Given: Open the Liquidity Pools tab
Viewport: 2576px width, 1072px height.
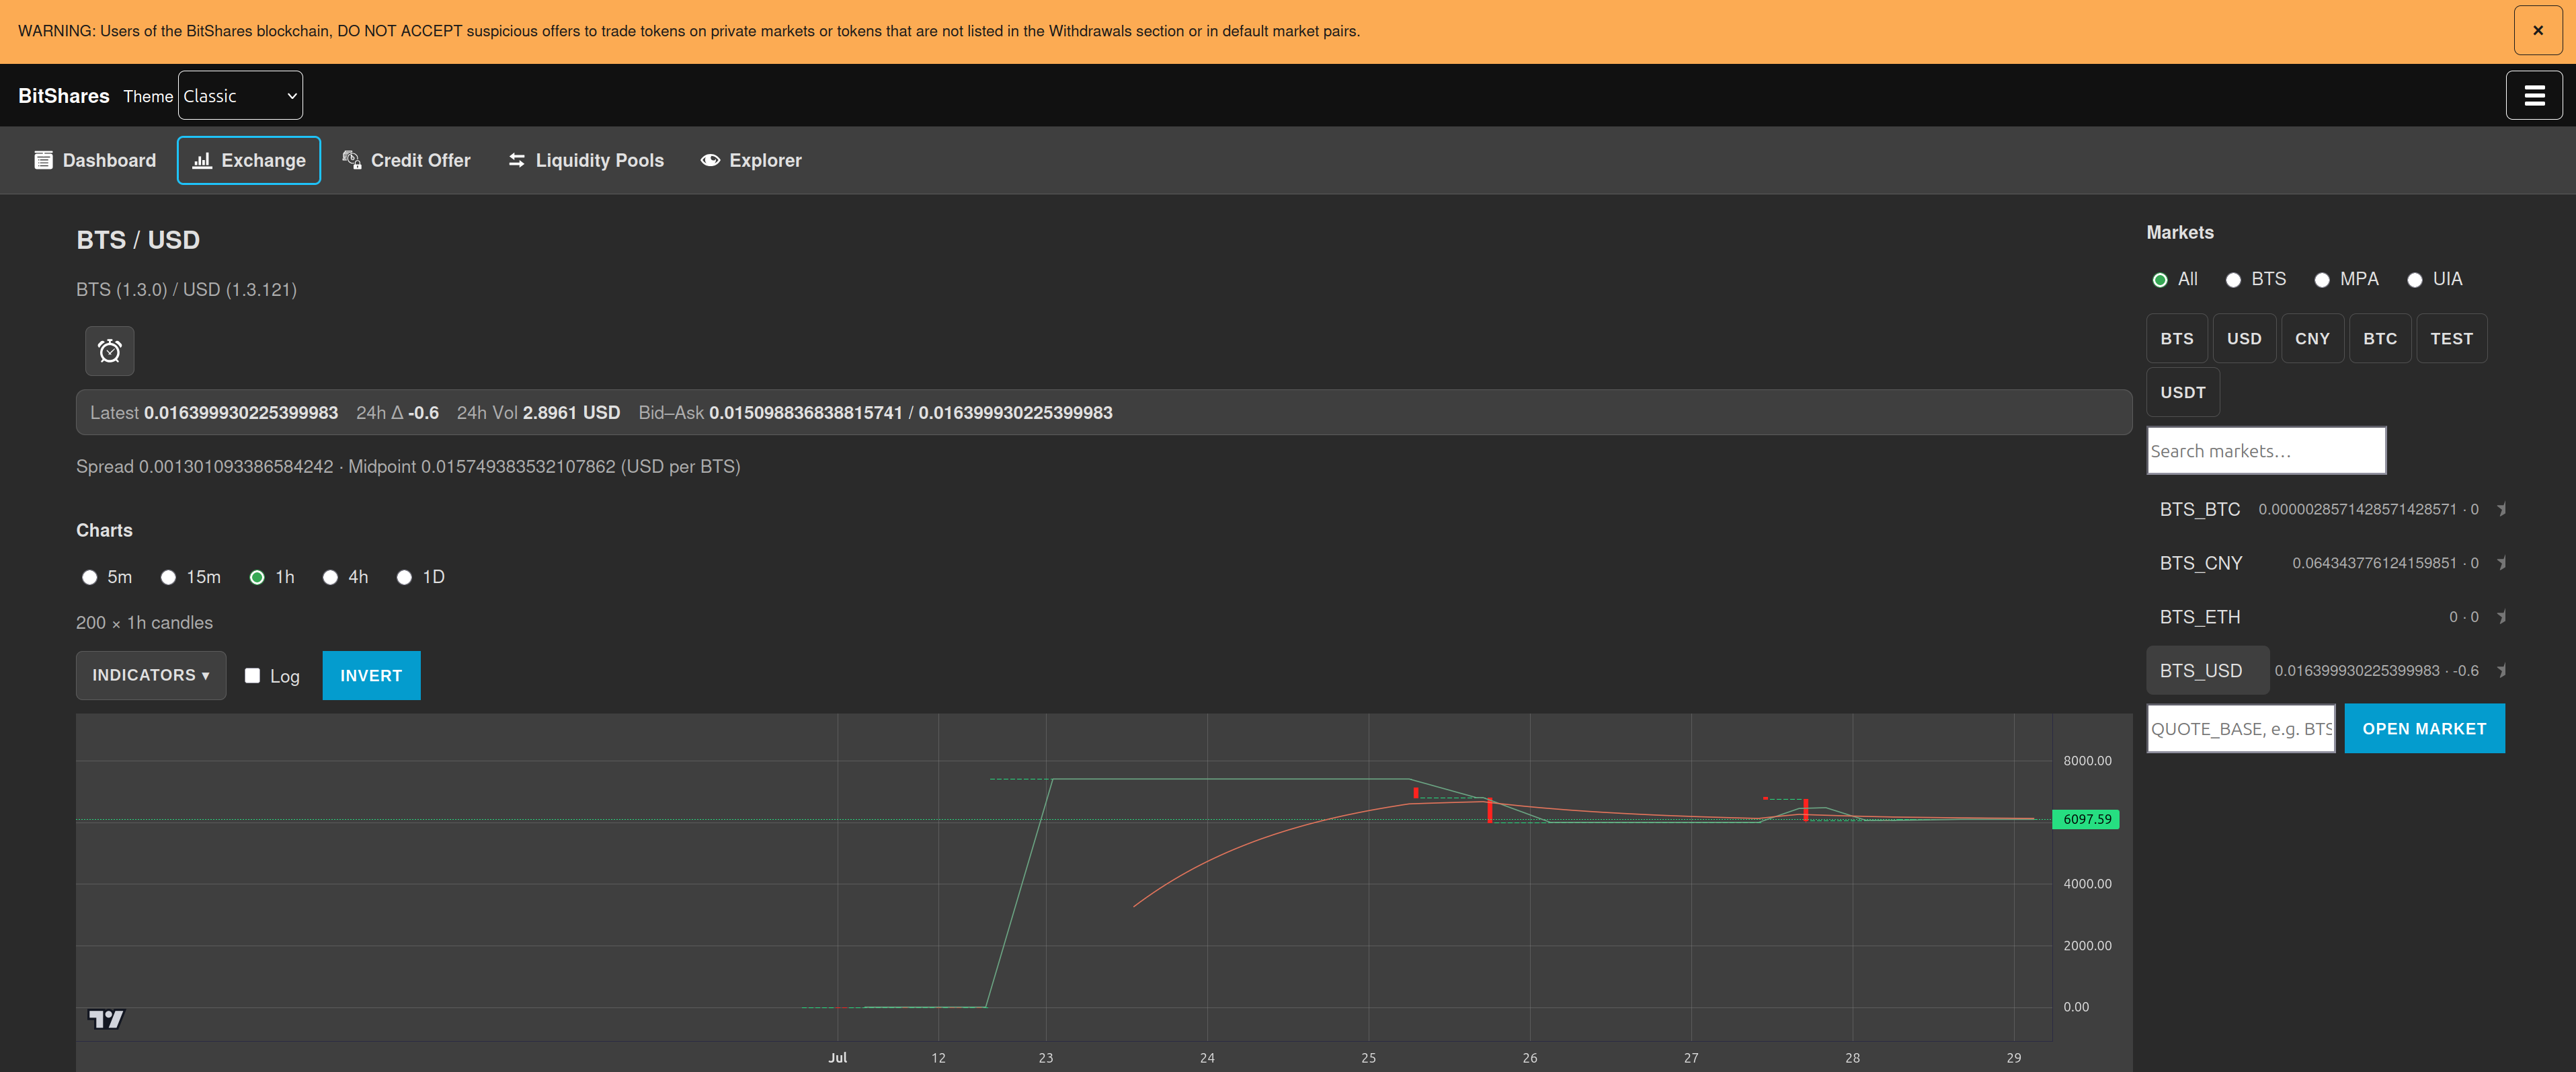Looking at the screenshot, I should point(586,161).
